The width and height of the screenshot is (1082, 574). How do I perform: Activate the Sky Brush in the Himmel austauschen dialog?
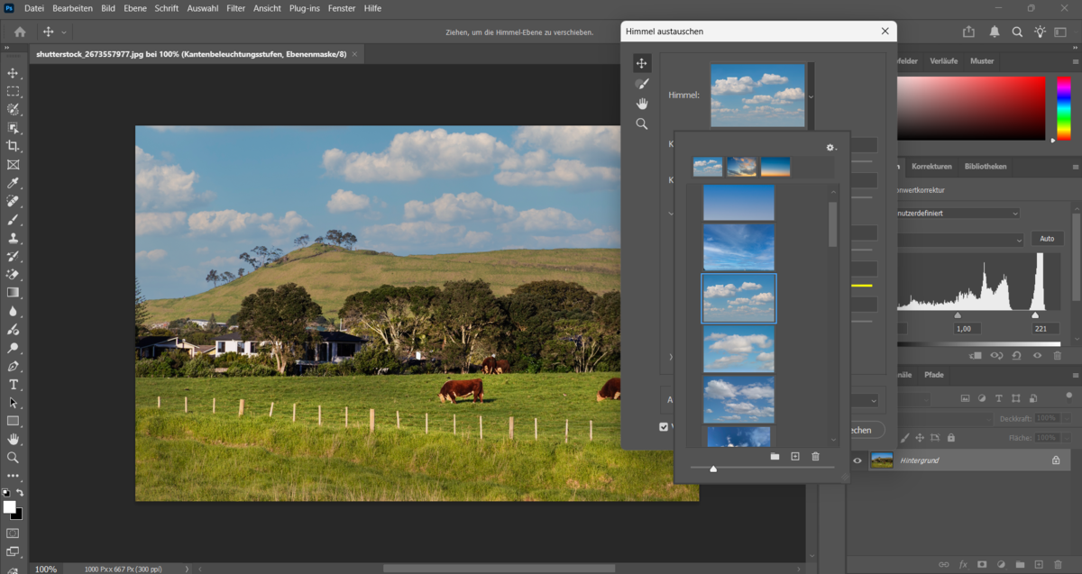[642, 83]
